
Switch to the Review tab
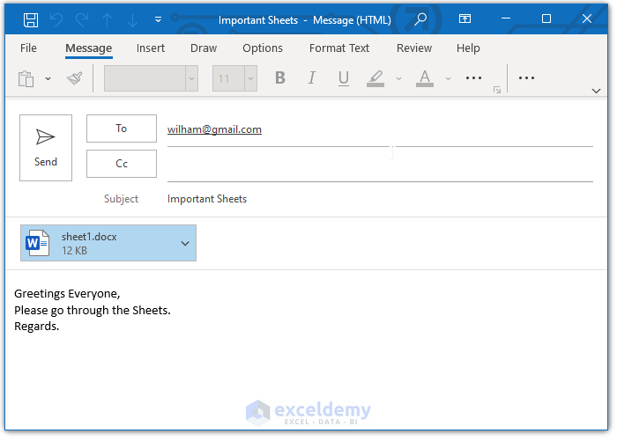coord(414,48)
